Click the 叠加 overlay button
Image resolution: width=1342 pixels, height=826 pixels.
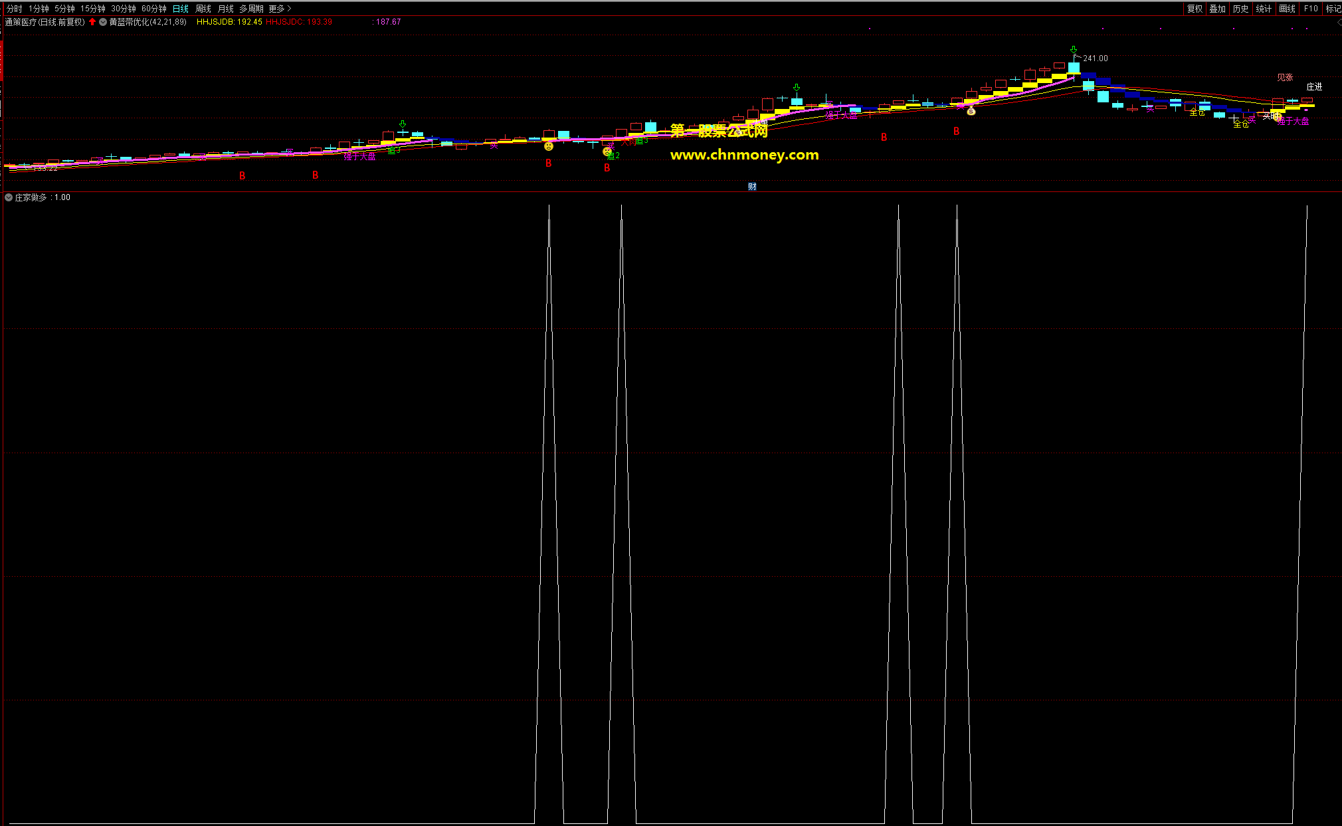click(1217, 9)
